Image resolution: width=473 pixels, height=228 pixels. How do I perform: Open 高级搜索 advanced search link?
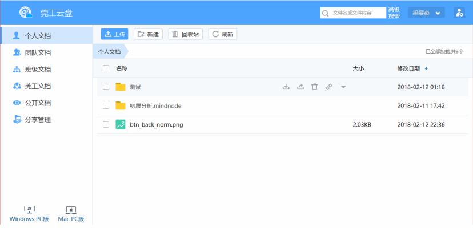[x=394, y=13]
